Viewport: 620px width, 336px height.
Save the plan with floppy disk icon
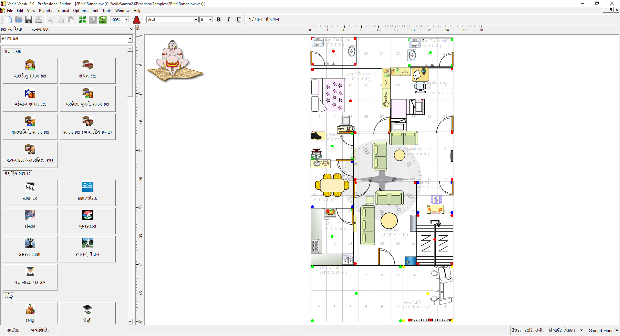tap(29, 20)
